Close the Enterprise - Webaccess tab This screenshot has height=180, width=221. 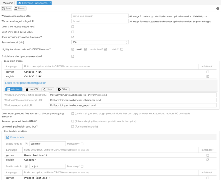[50, 3]
